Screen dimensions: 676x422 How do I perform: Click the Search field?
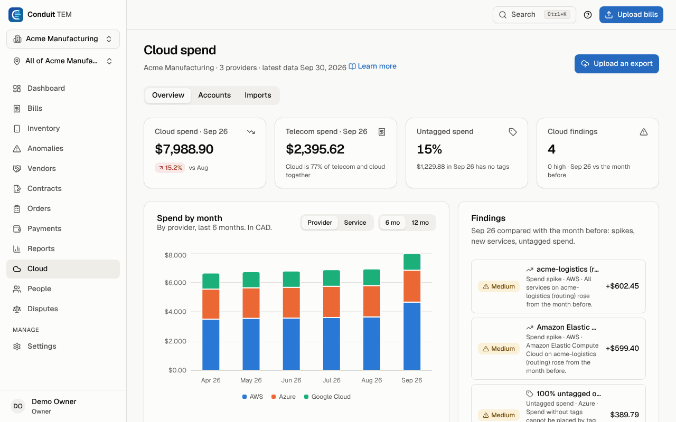click(534, 15)
